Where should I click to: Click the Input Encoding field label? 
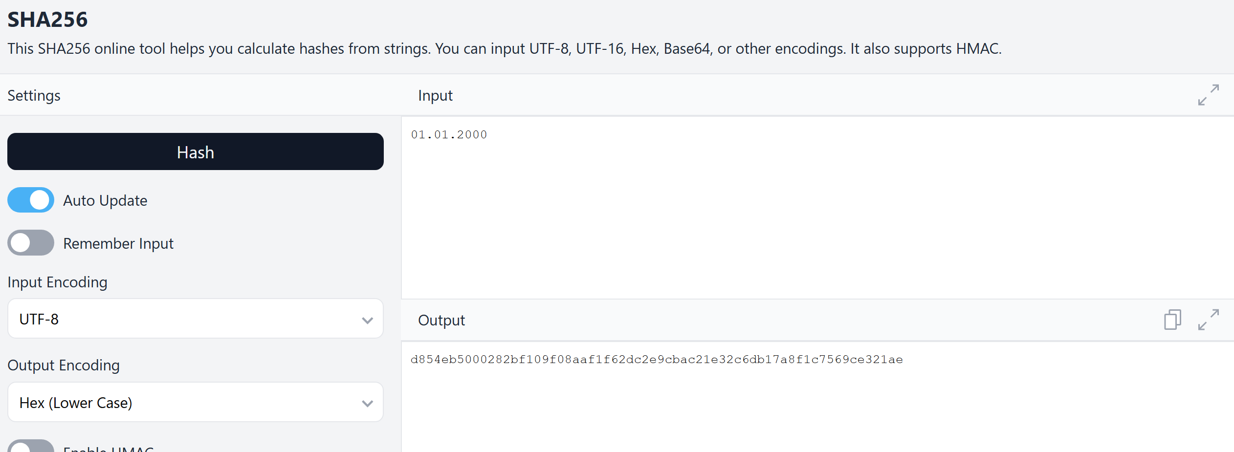57,282
